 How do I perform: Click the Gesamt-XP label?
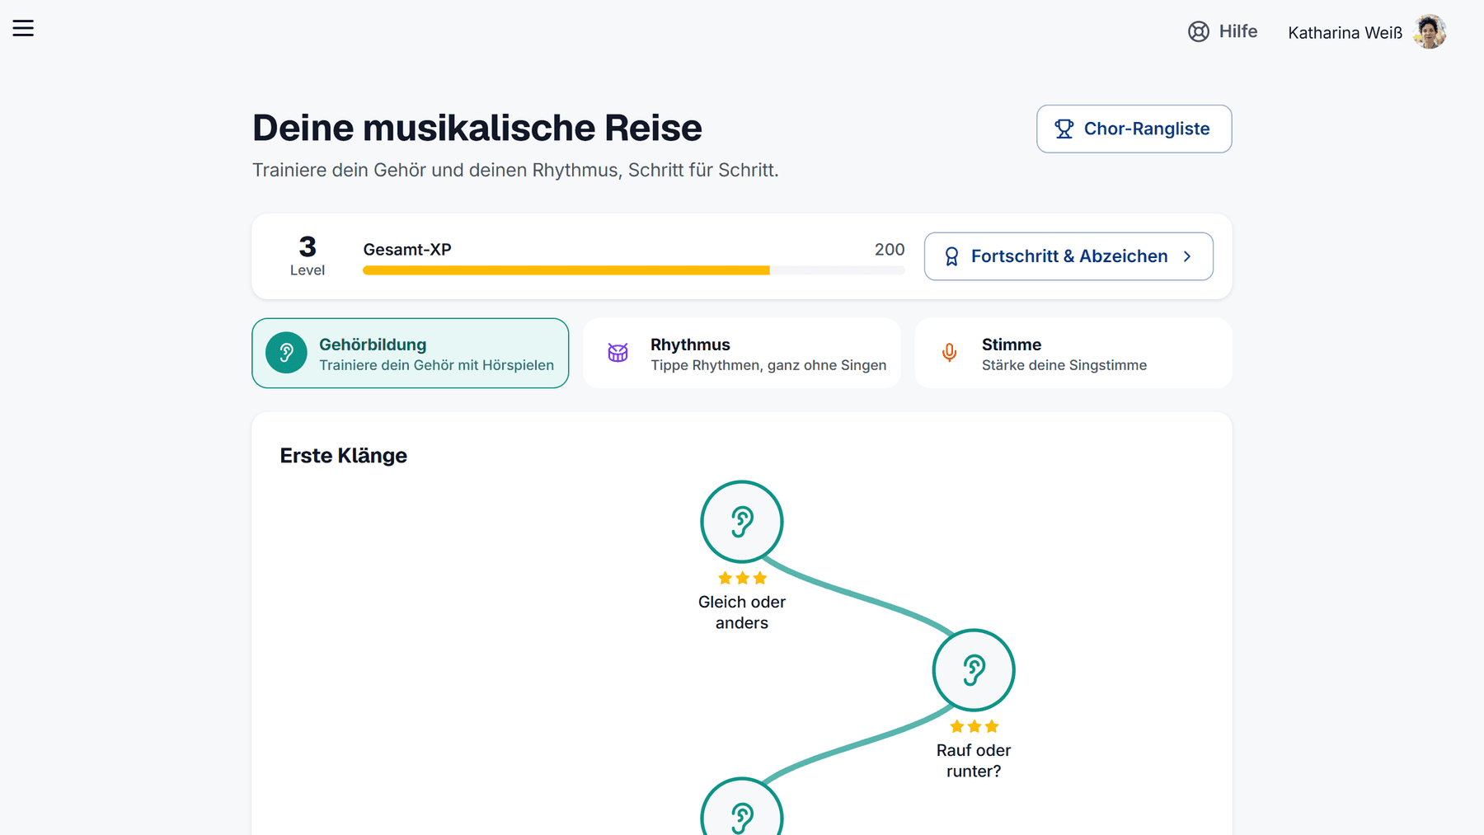click(x=407, y=250)
